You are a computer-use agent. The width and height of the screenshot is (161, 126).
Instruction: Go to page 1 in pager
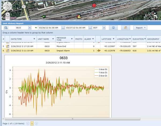coord(32,123)
